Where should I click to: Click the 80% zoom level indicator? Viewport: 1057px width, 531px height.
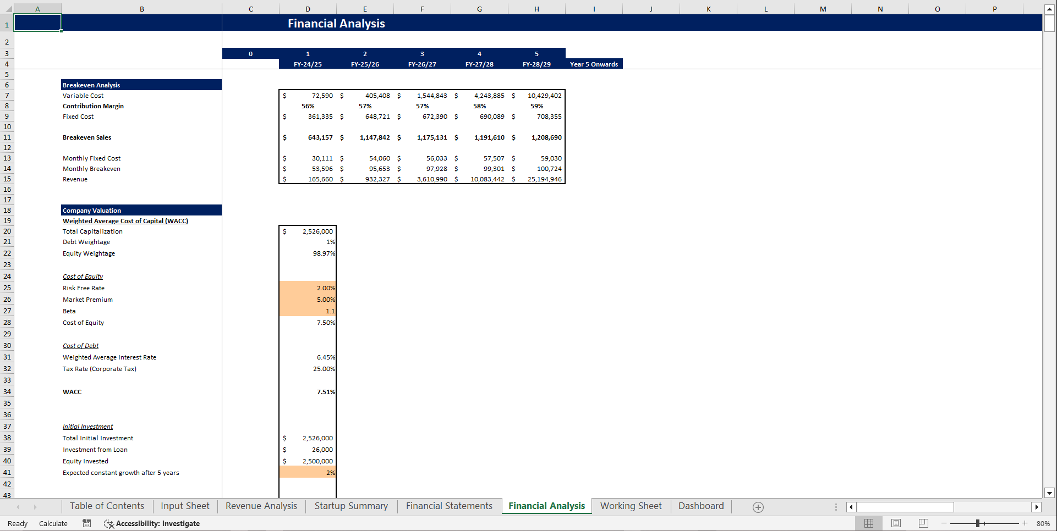coord(1043,523)
